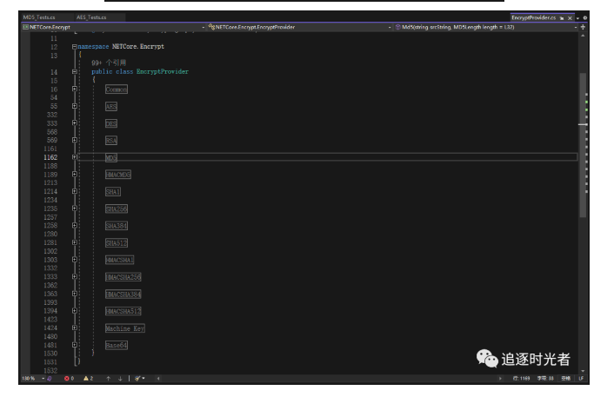Image resolution: width=614 pixels, height=397 pixels.
Task: Expand the SHA512 region
Action: (x=75, y=242)
